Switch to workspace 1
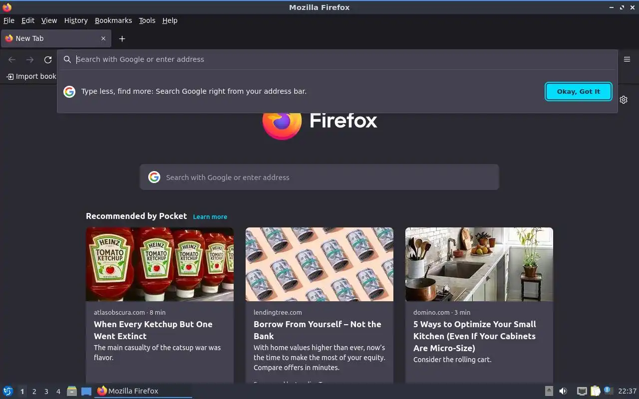The height and width of the screenshot is (399, 639). click(x=22, y=392)
